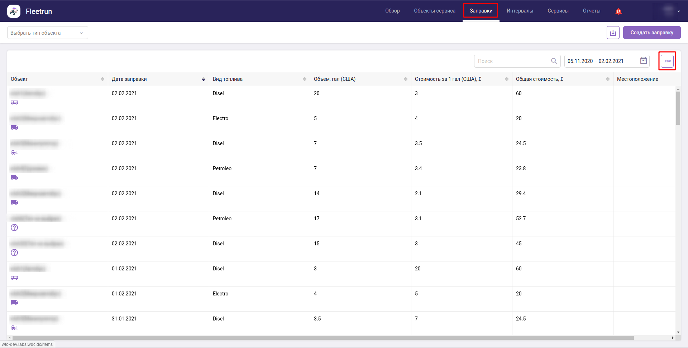Expand the Выбрать тип объекта dropdown
The image size is (688, 348).
pos(47,33)
